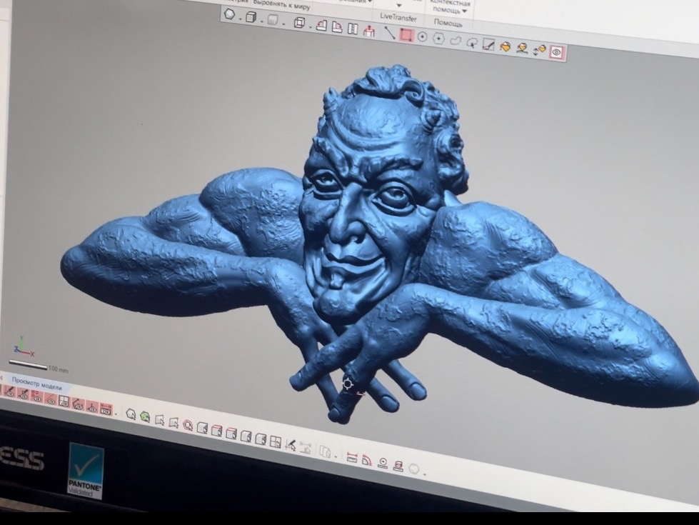Click the green mesh selection filter icon
The image size is (699, 525).
(x=145, y=416)
